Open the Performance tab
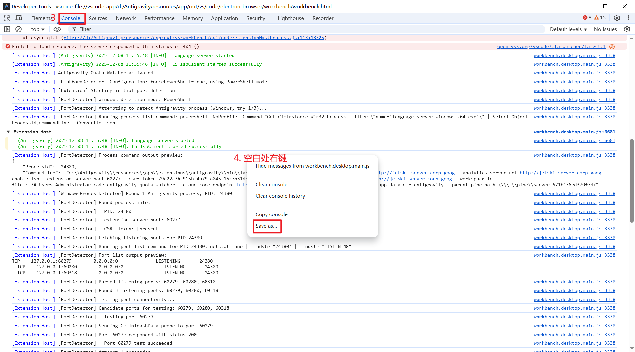635x352 pixels. point(159,18)
